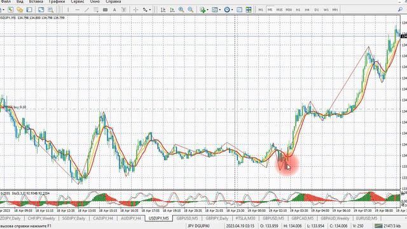Viewport: 407px width, 229px height.
Task: Click the toolbar icon left of tile windows
Action: coord(239,10)
